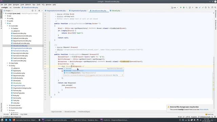Expand hidden system tray icons arrow
This screenshot has width=217, height=122.
pyautogui.click(x=200, y=120)
